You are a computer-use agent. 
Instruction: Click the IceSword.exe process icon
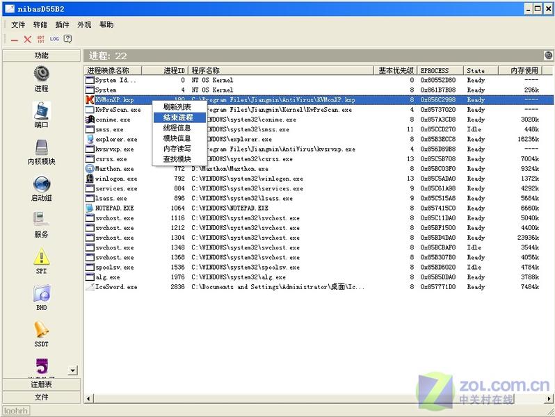tap(90, 287)
